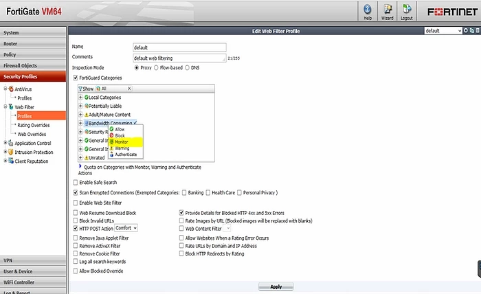The height and width of the screenshot is (294, 481).
Task: Click the AntiVirus icon in sidebar
Action: click(11, 89)
